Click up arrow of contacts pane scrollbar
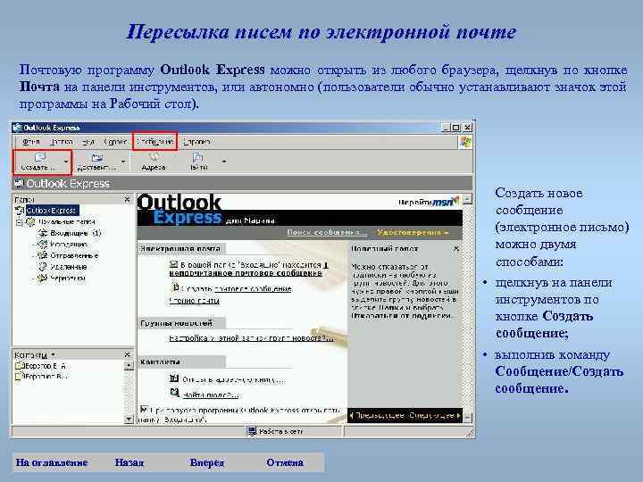Viewport: 643px width, 482px height. coord(129,365)
